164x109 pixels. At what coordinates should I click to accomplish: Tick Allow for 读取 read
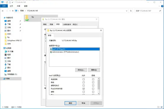click(83, 92)
